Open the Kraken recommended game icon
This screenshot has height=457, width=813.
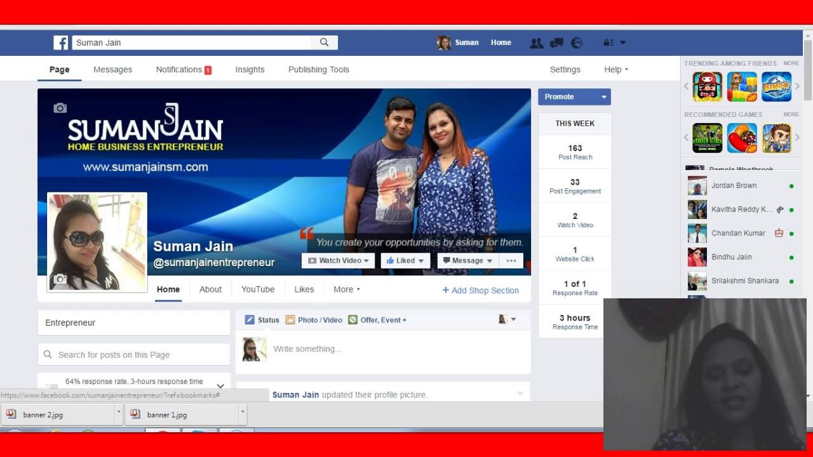(708, 138)
